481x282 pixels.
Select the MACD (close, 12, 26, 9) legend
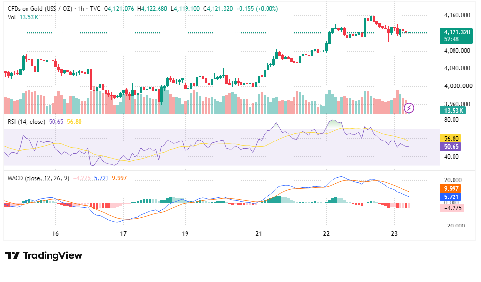(39, 178)
